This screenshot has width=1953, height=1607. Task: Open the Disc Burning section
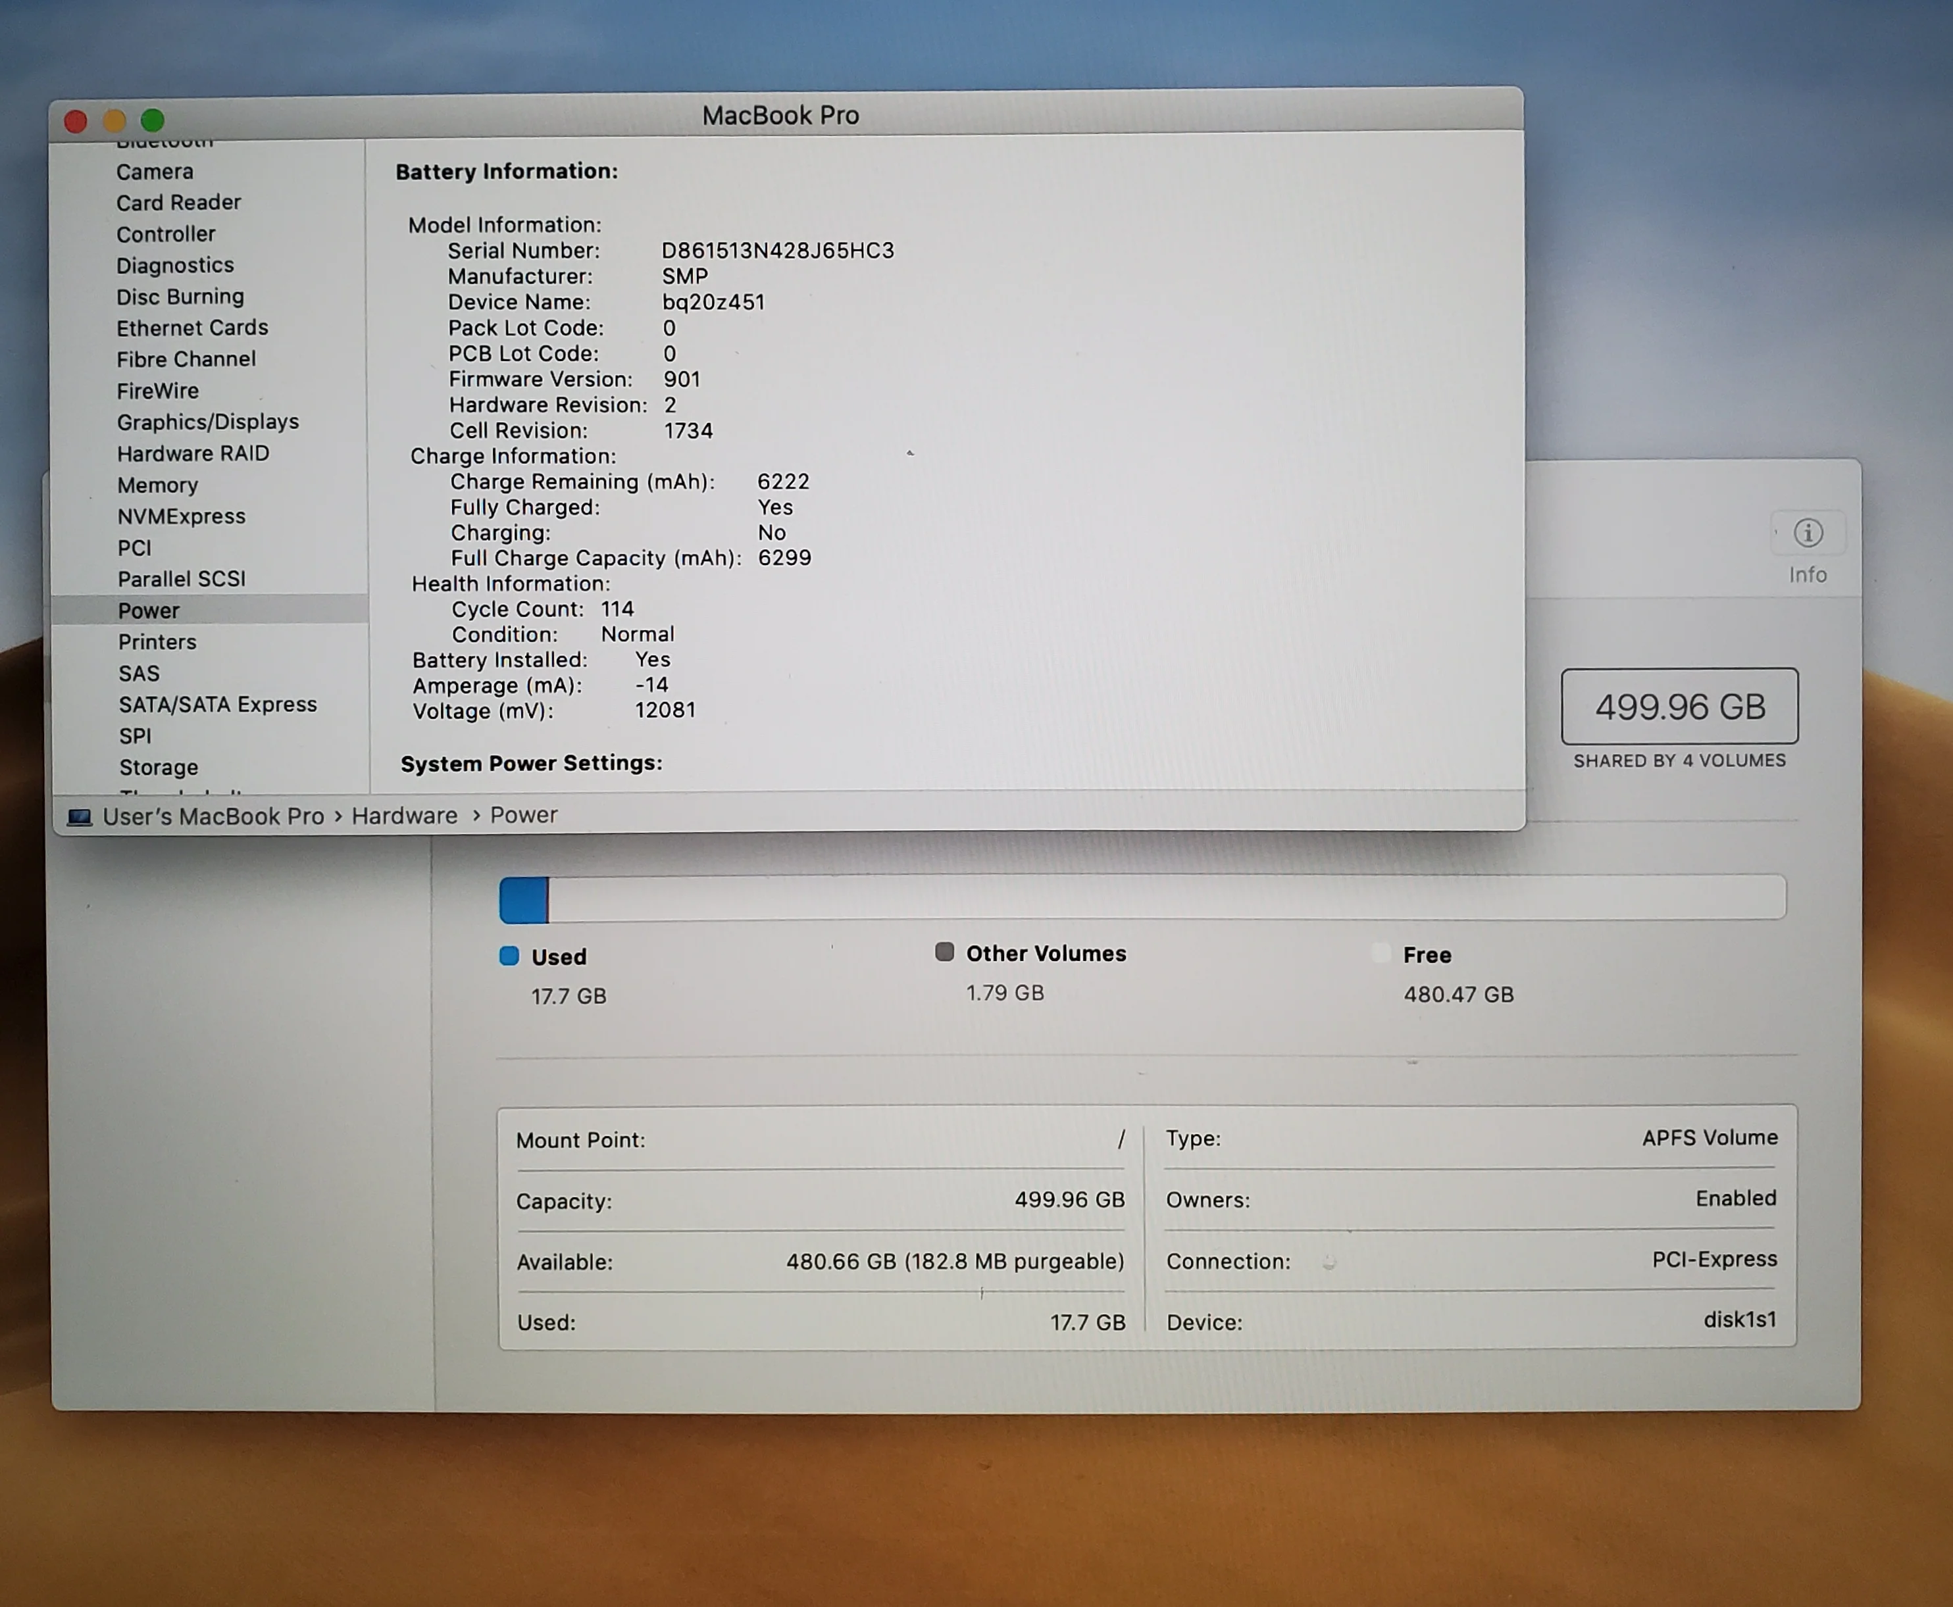point(180,297)
